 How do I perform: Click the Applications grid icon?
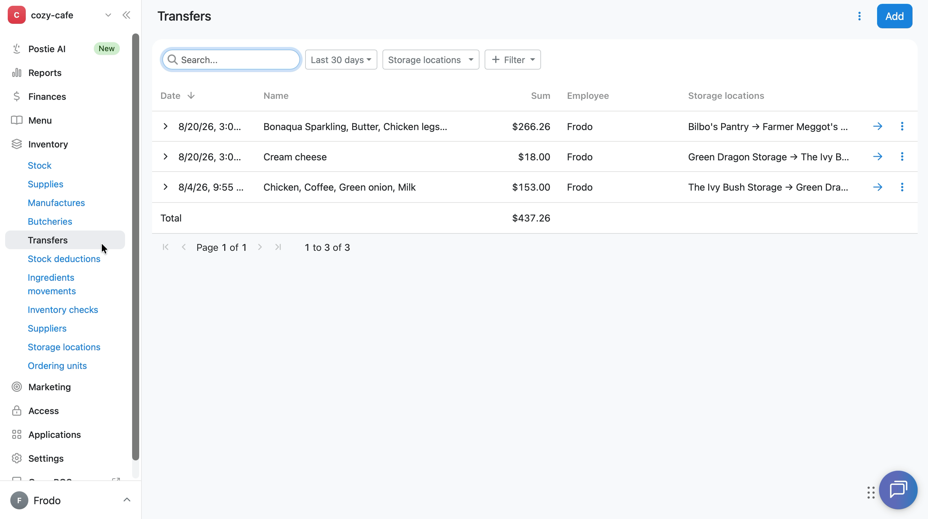tap(16, 434)
